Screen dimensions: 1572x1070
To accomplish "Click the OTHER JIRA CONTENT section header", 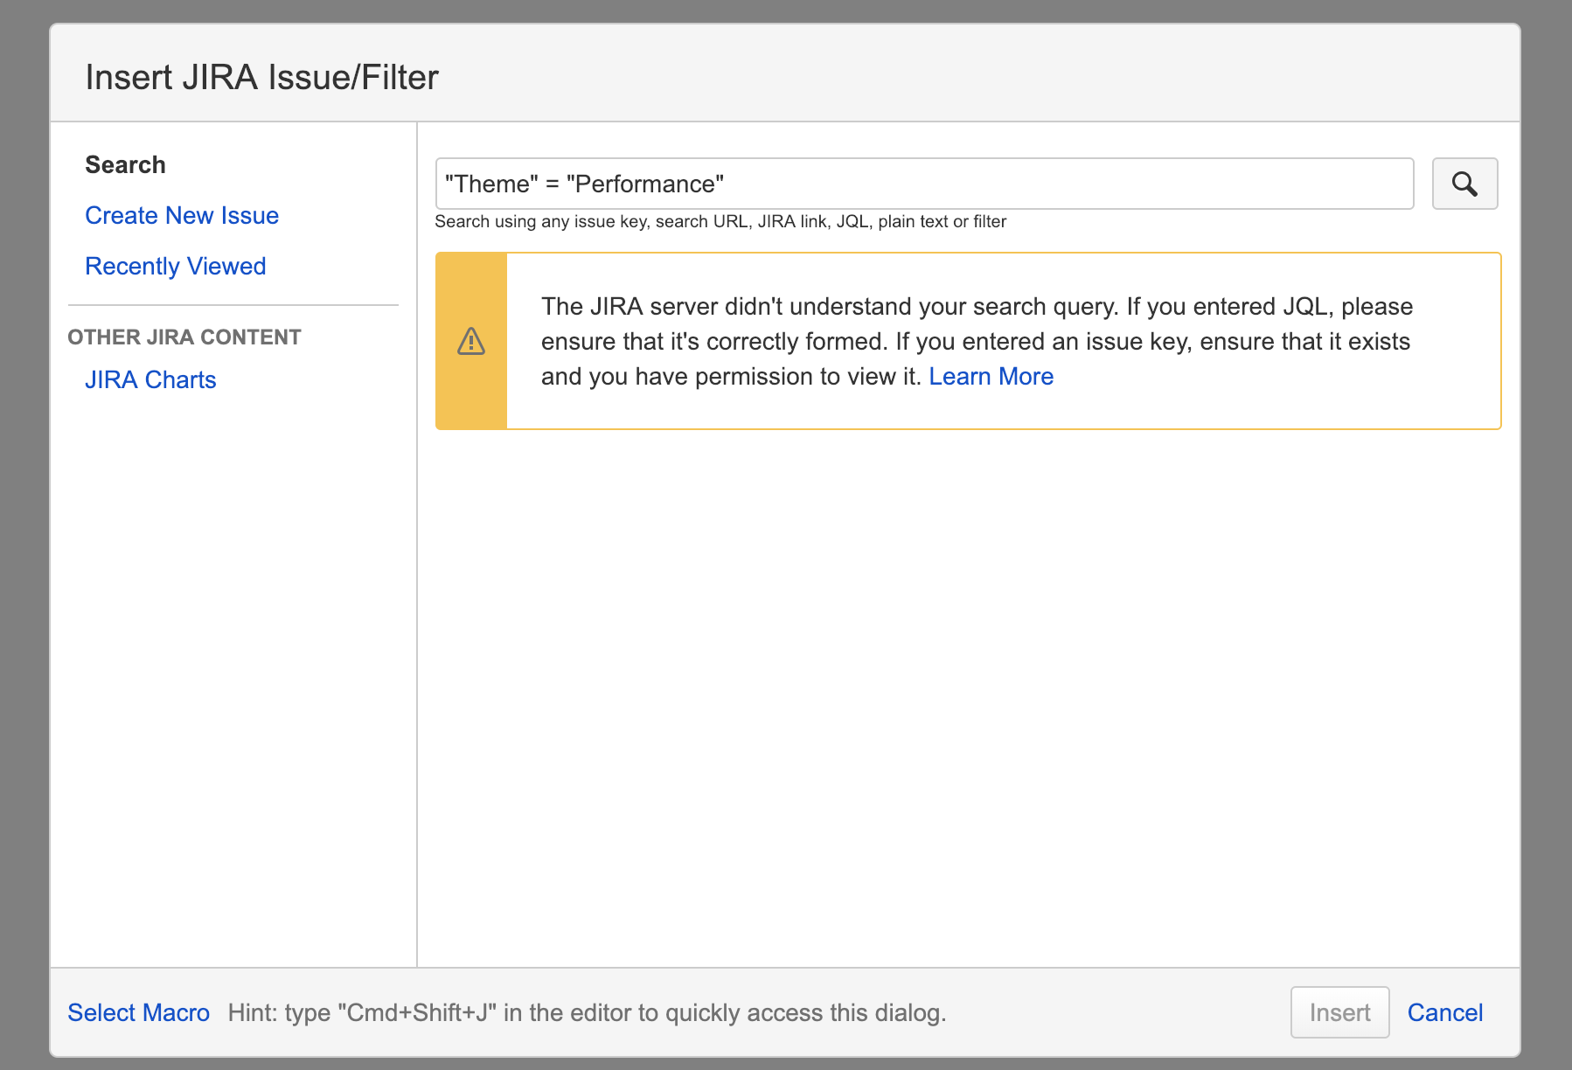I will pyautogui.click(x=184, y=337).
